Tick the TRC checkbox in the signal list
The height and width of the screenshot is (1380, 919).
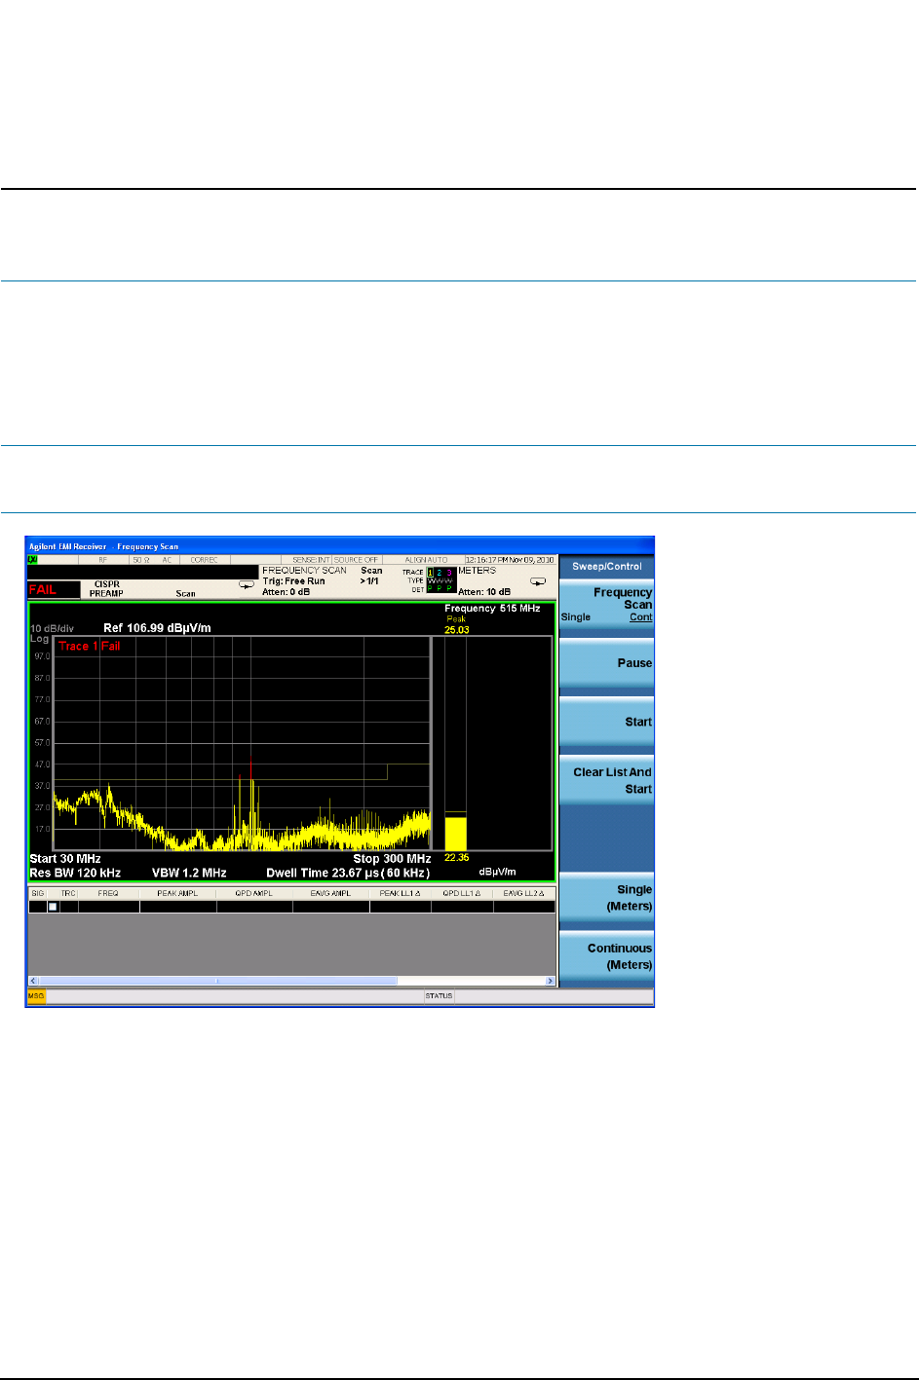pyautogui.click(x=53, y=907)
